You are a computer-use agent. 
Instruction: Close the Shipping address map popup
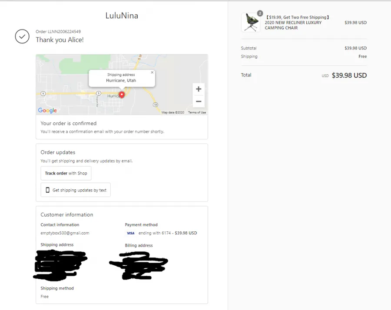pos(152,72)
